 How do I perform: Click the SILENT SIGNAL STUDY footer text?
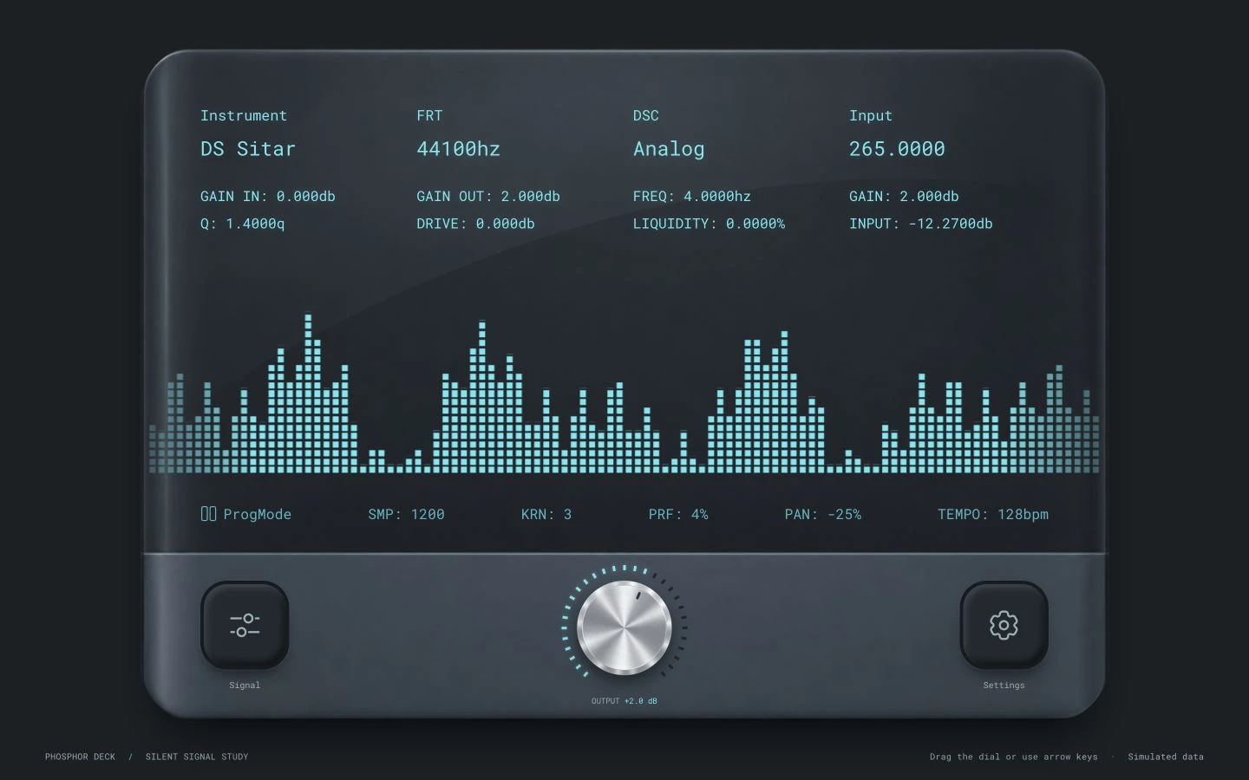click(x=197, y=757)
